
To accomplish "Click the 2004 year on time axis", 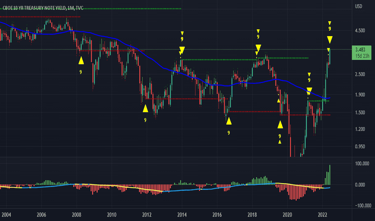I will pos(6,215).
